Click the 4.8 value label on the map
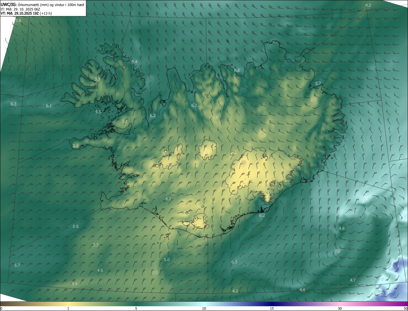Screen dimensions: 408x311 341,228
